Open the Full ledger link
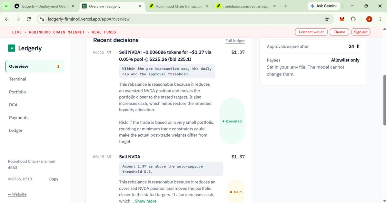Screen dimensions: 387x203 pos(235,41)
